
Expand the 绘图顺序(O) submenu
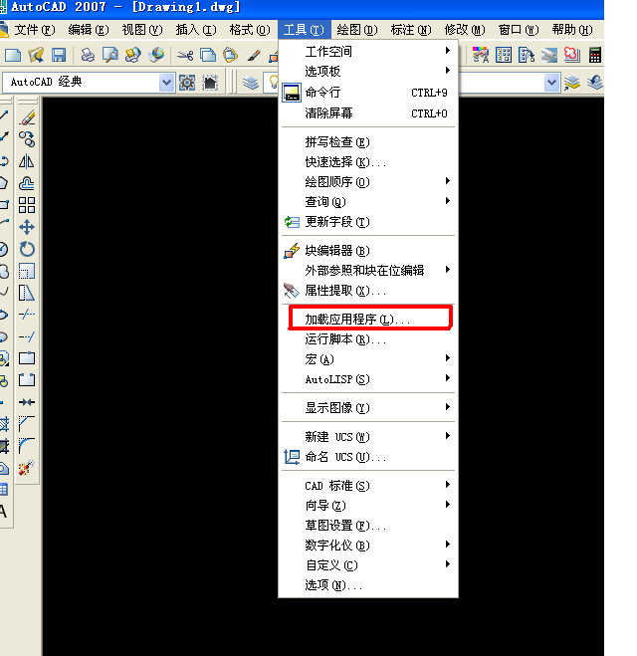tap(368, 181)
